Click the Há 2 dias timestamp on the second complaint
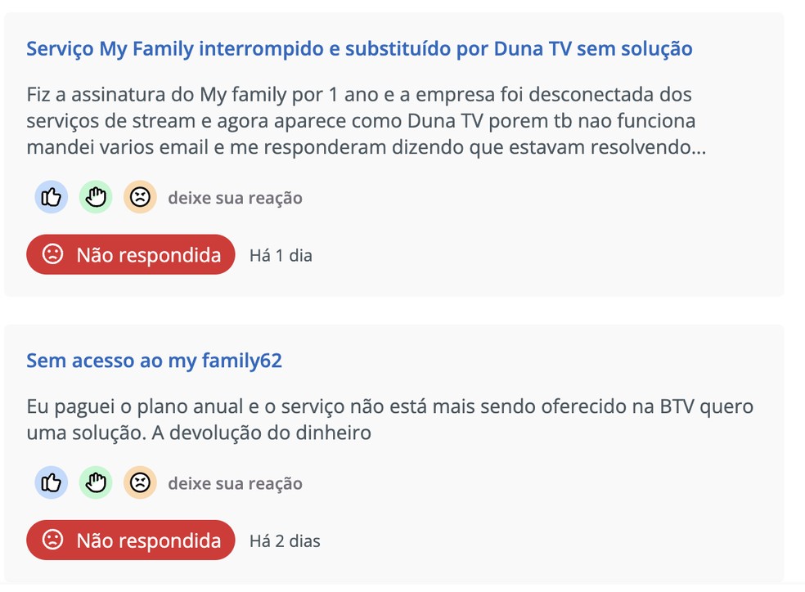 pyautogui.click(x=286, y=540)
